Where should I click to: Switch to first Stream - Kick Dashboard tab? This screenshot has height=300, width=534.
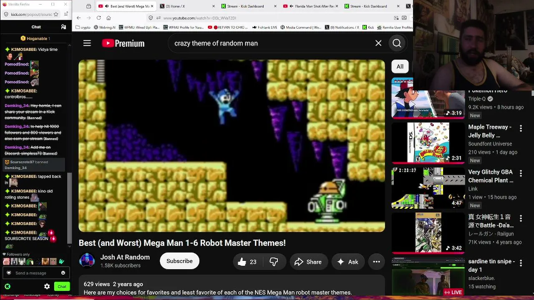click(x=249, y=6)
